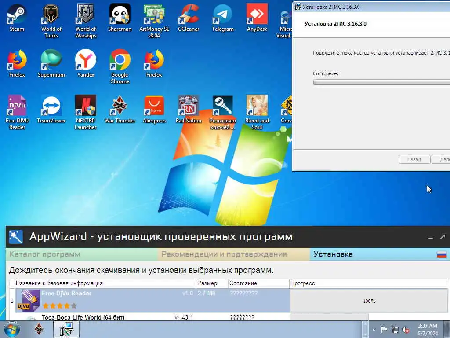Image resolution: width=450 pixels, height=338 pixels.
Task: Open Google Chrome shortcut
Action: (120, 66)
